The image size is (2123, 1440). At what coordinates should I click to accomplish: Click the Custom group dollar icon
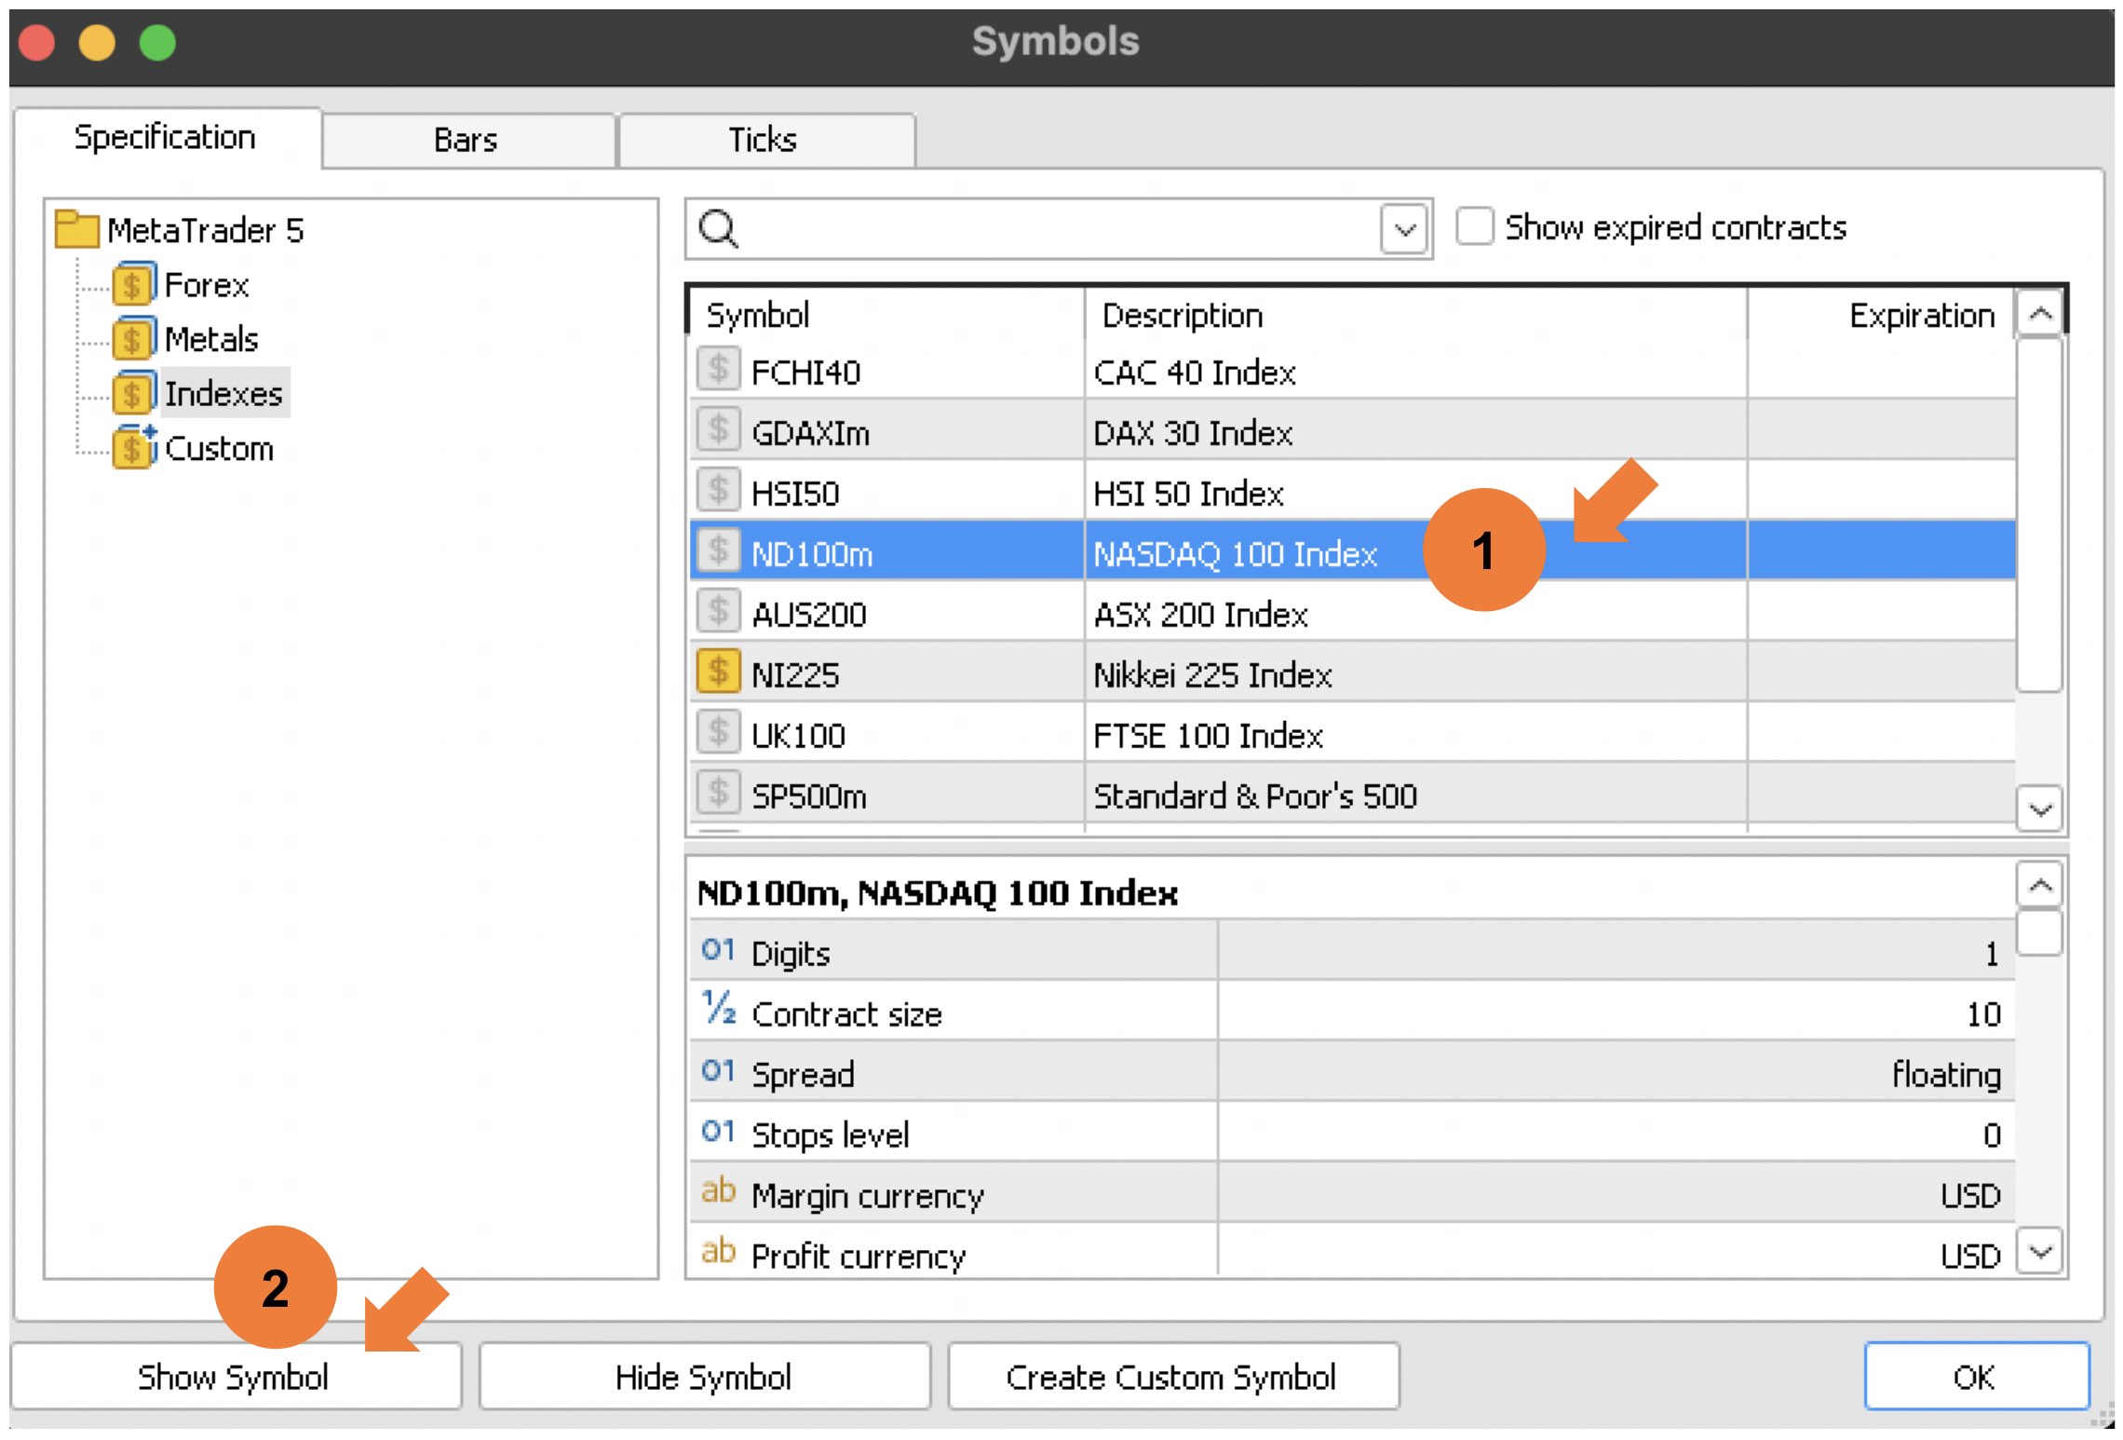click(x=133, y=447)
